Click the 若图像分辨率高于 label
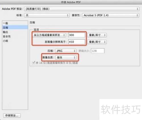This screenshot has width=142, height=120. (56, 42)
